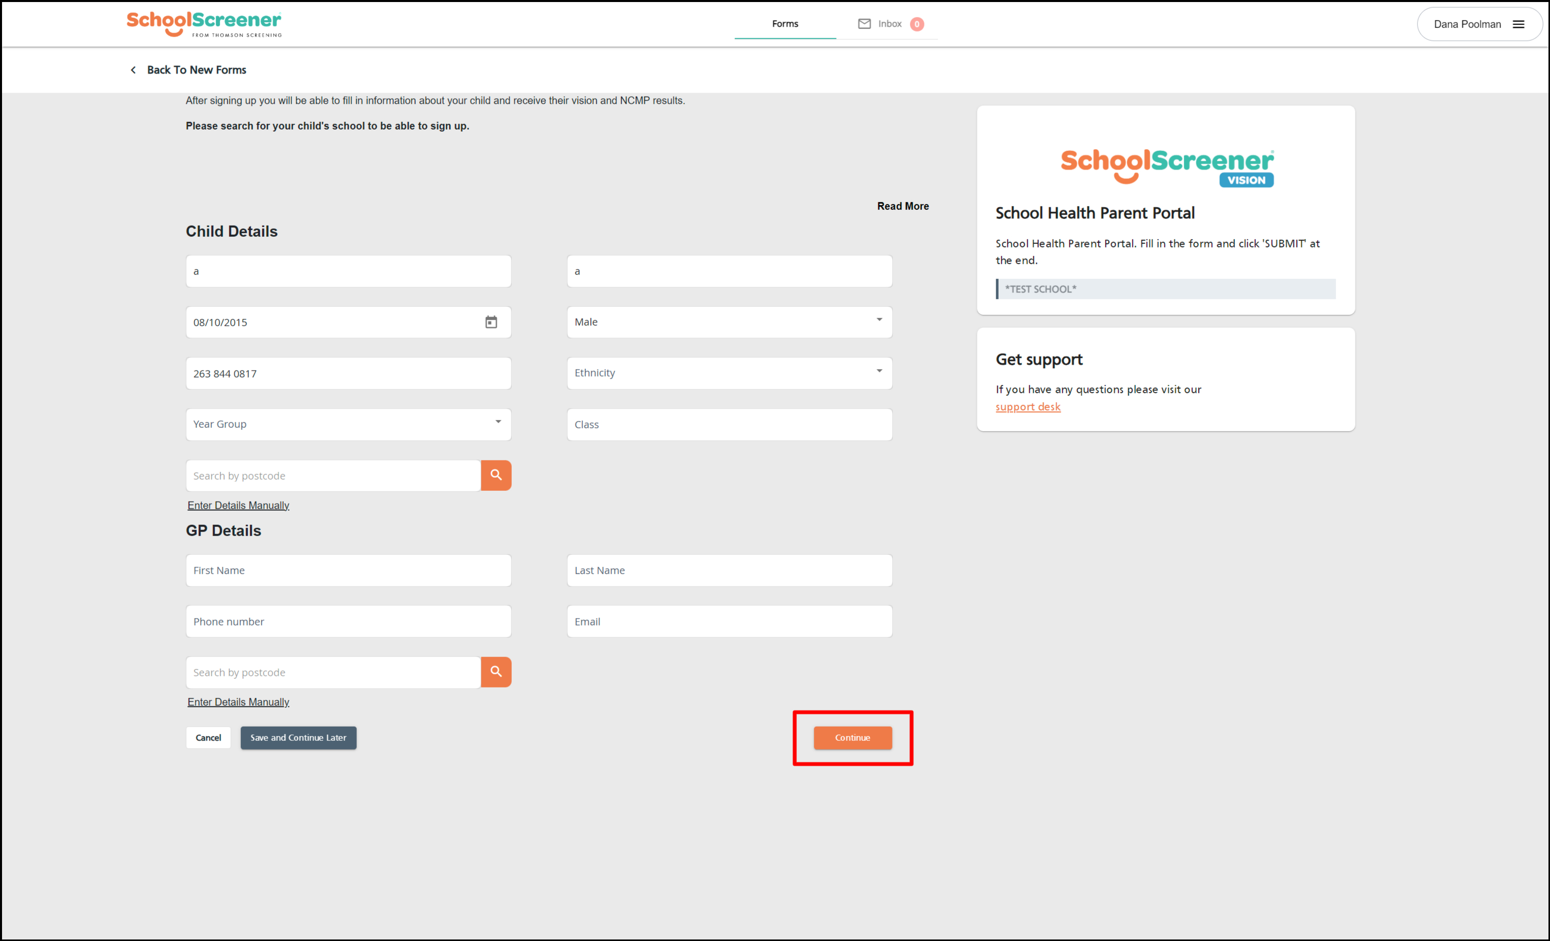Click the *TEST SCHOOL* label
The image size is (1550, 941).
coord(1040,289)
